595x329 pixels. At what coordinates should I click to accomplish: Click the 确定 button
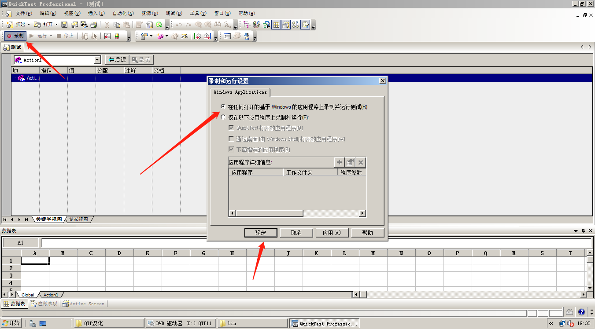click(261, 233)
